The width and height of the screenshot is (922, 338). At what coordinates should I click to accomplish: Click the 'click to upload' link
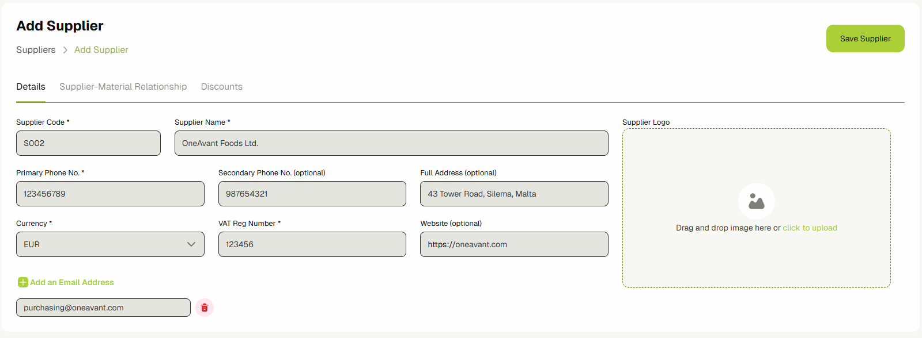click(x=810, y=228)
